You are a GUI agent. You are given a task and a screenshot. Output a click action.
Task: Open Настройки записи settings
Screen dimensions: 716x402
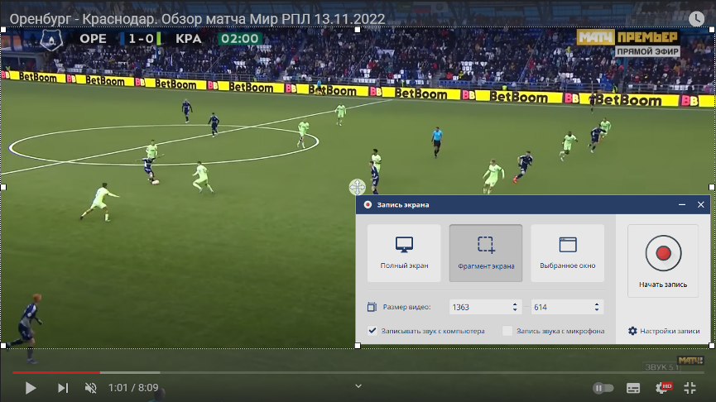click(x=664, y=331)
